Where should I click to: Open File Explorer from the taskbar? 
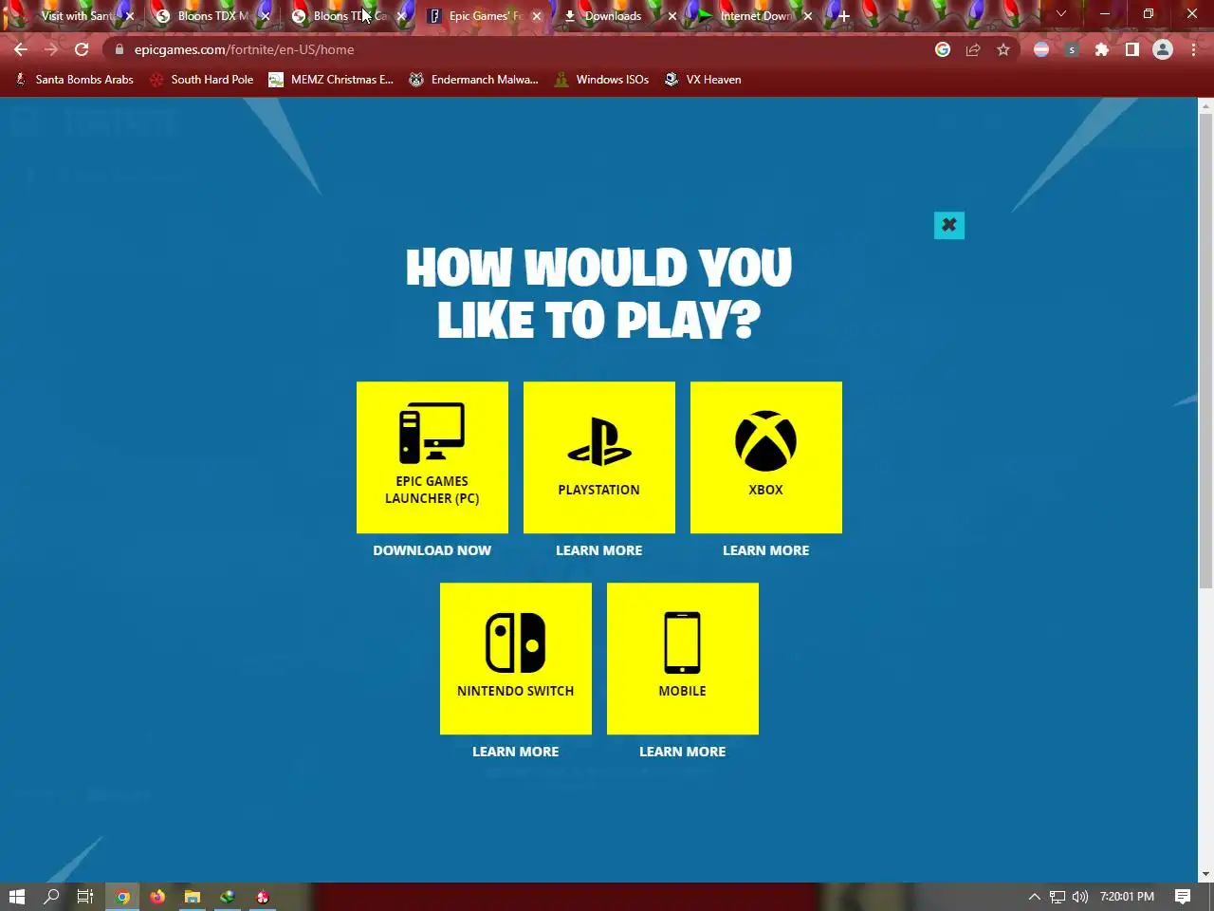[193, 897]
